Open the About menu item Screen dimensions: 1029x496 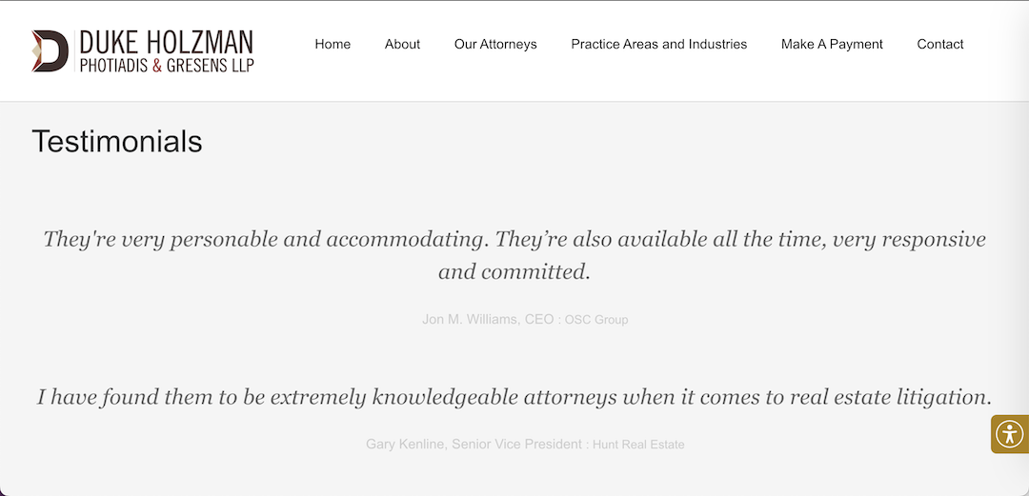click(402, 44)
